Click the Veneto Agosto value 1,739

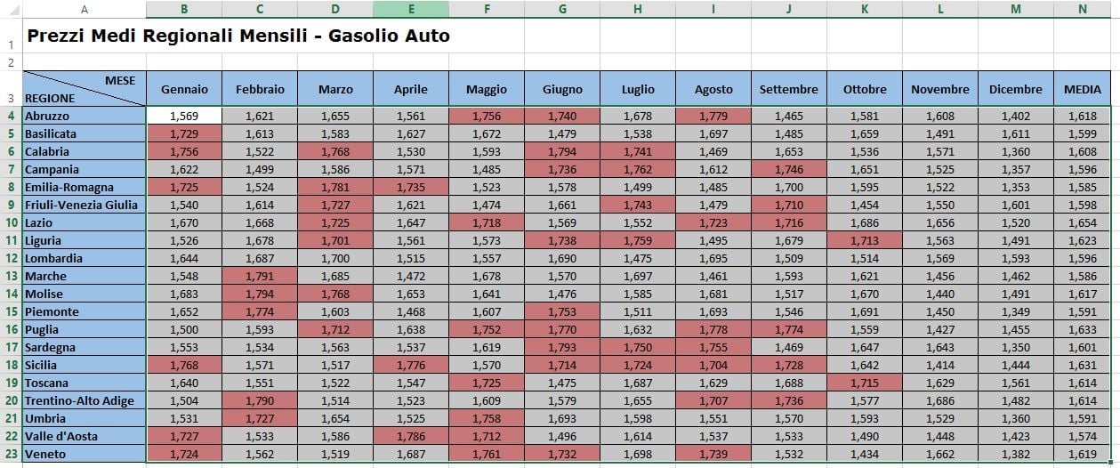point(713,454)
